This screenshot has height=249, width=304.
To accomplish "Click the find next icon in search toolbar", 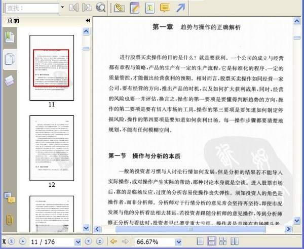I will coord(87,8).
